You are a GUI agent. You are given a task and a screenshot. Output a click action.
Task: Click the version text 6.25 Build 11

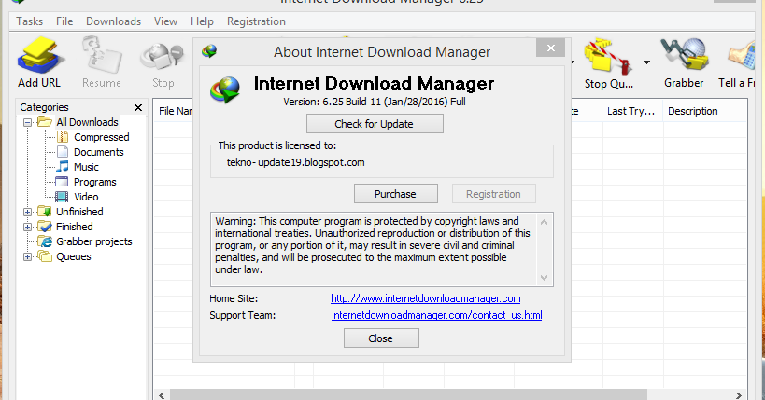point(375,102)
